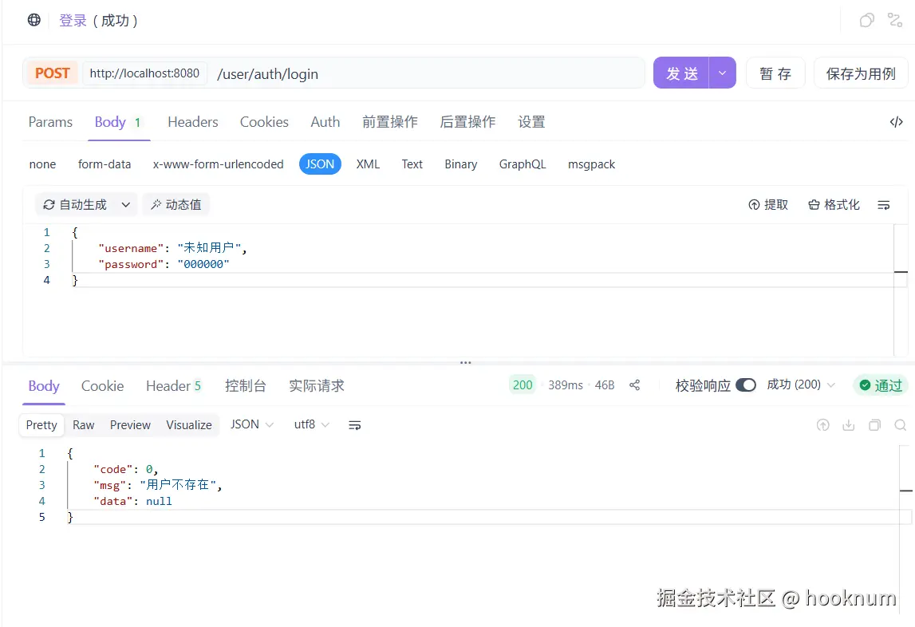Switch to the Auth tab

tap(325, 122)
